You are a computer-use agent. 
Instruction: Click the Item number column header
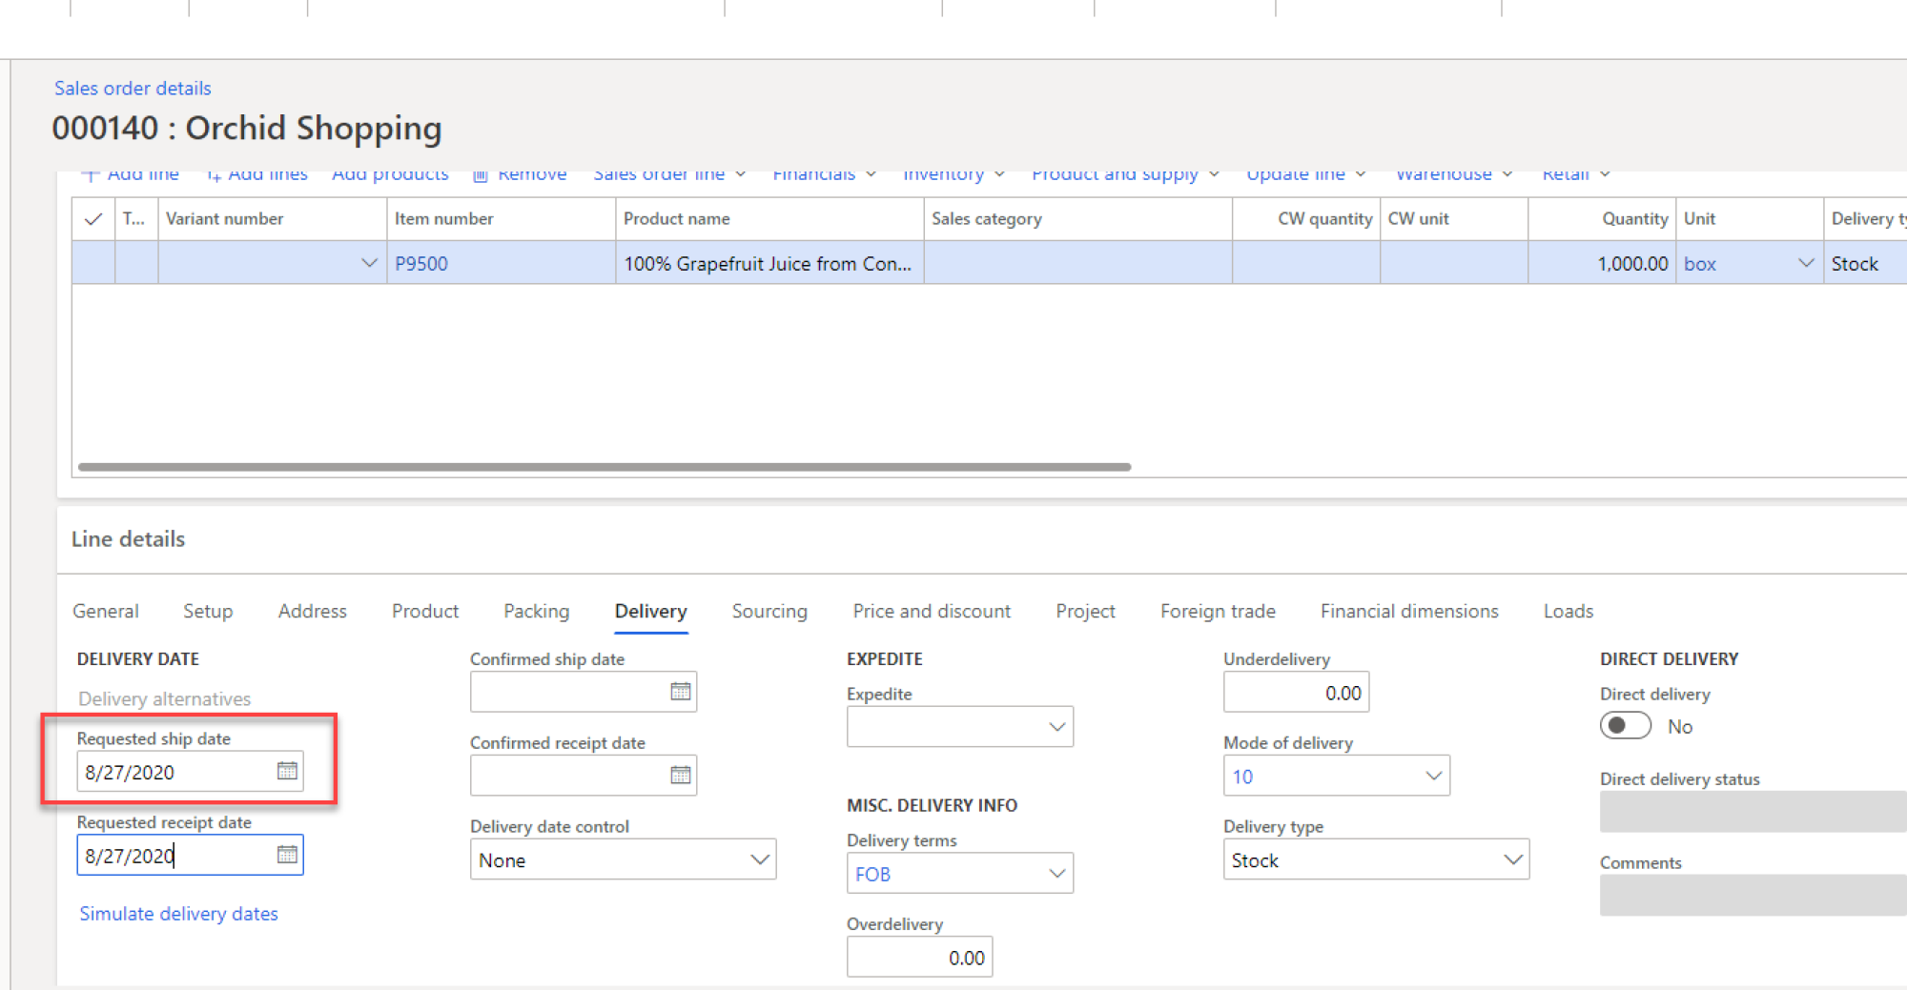pyautogui.click(x=501, y=219)
